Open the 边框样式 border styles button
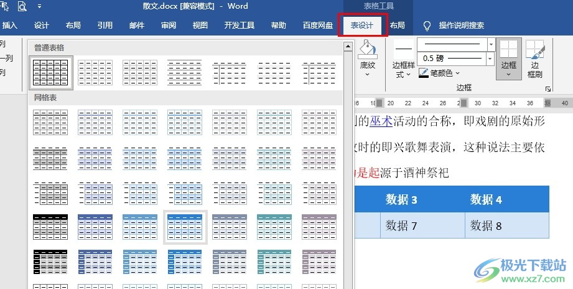The width and height of the screenshot is (573, 289). pyautogui.click(x=403, y=59)
